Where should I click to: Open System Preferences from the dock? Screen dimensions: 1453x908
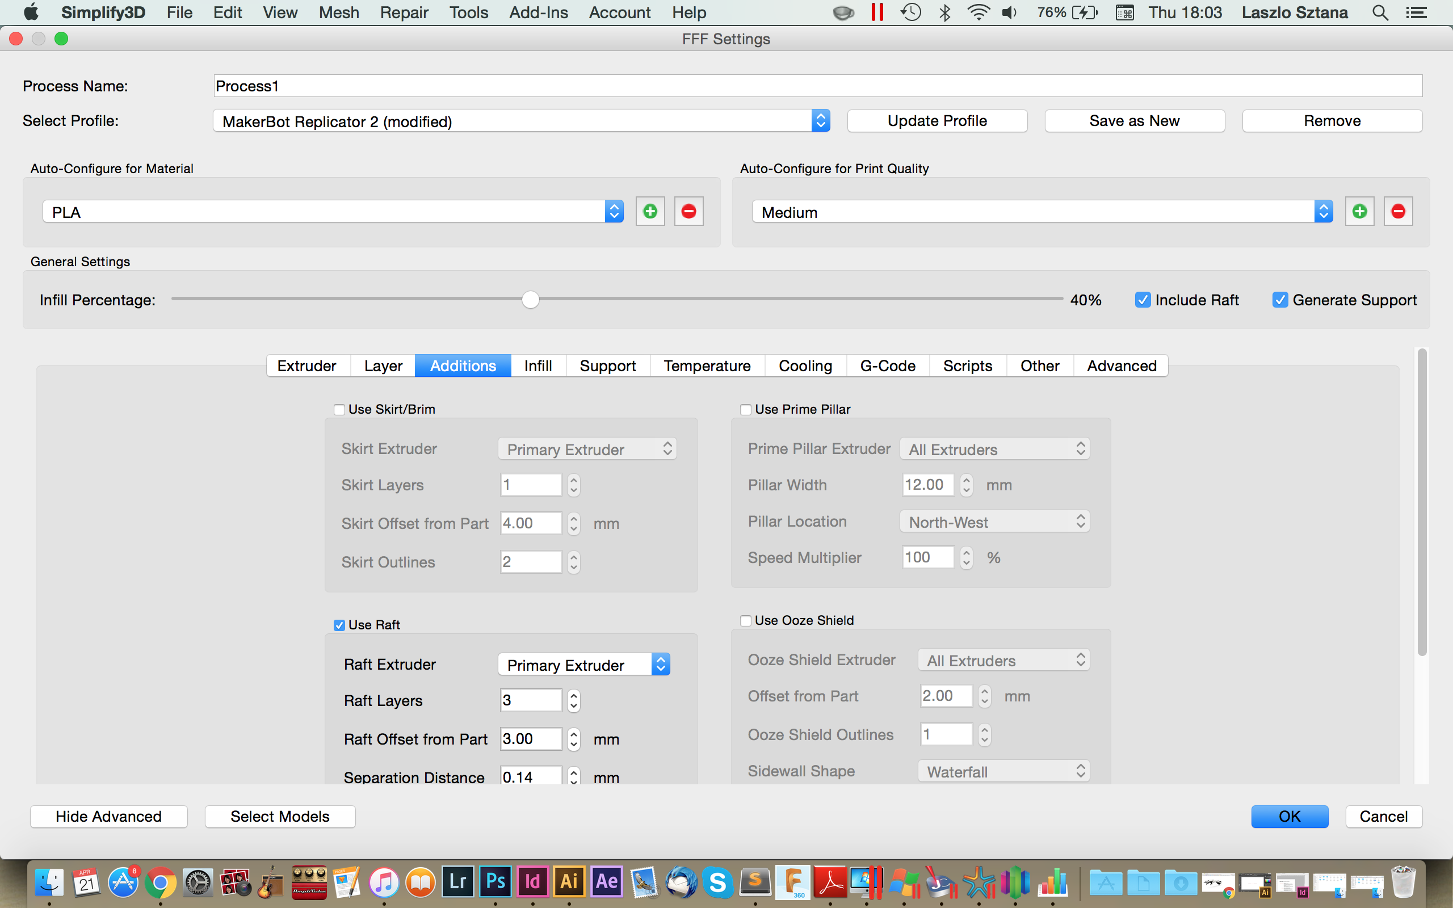coord(198,883)
